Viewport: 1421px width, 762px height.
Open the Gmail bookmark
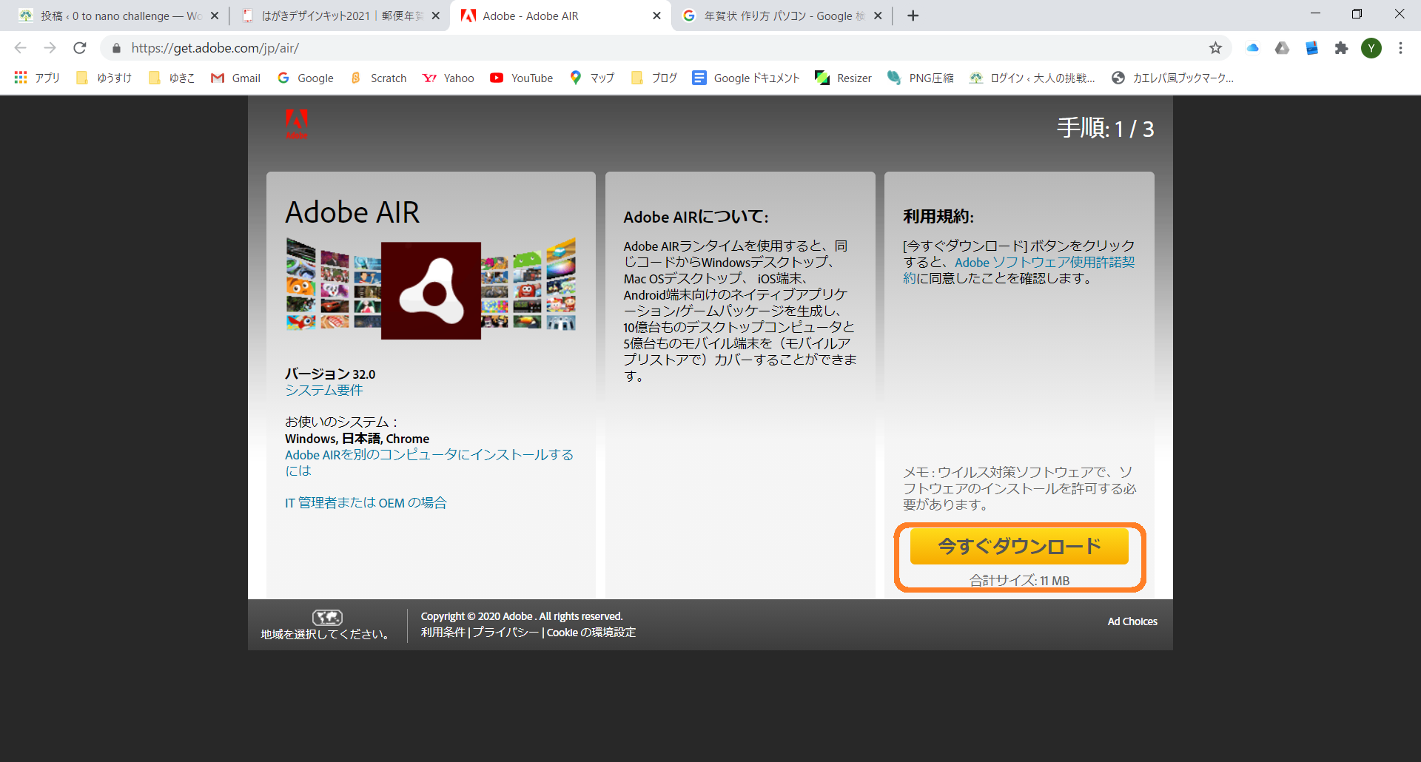click(x=236, y=78)
